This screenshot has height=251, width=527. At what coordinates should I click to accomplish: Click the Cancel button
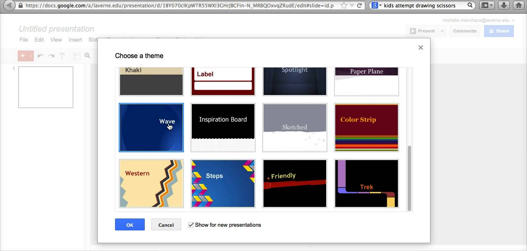(166, 225)
